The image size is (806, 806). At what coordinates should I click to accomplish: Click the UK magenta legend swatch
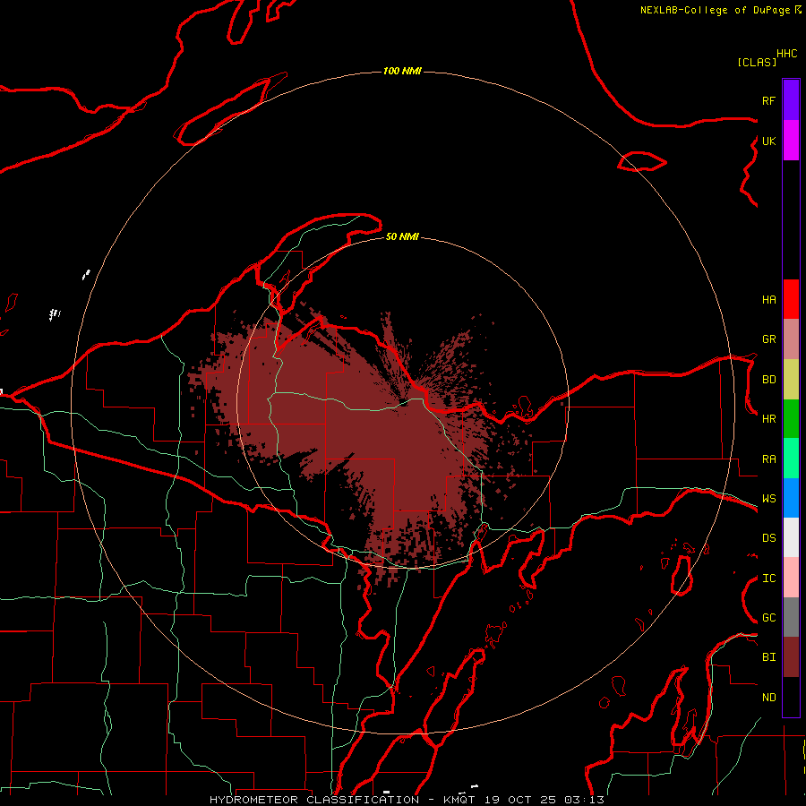(x=791, y=141)
